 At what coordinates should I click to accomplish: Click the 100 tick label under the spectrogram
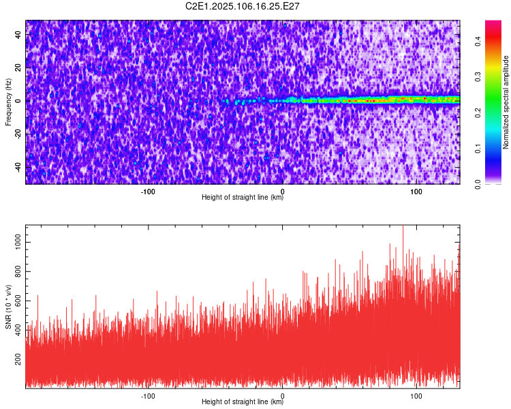coord(416,192)
